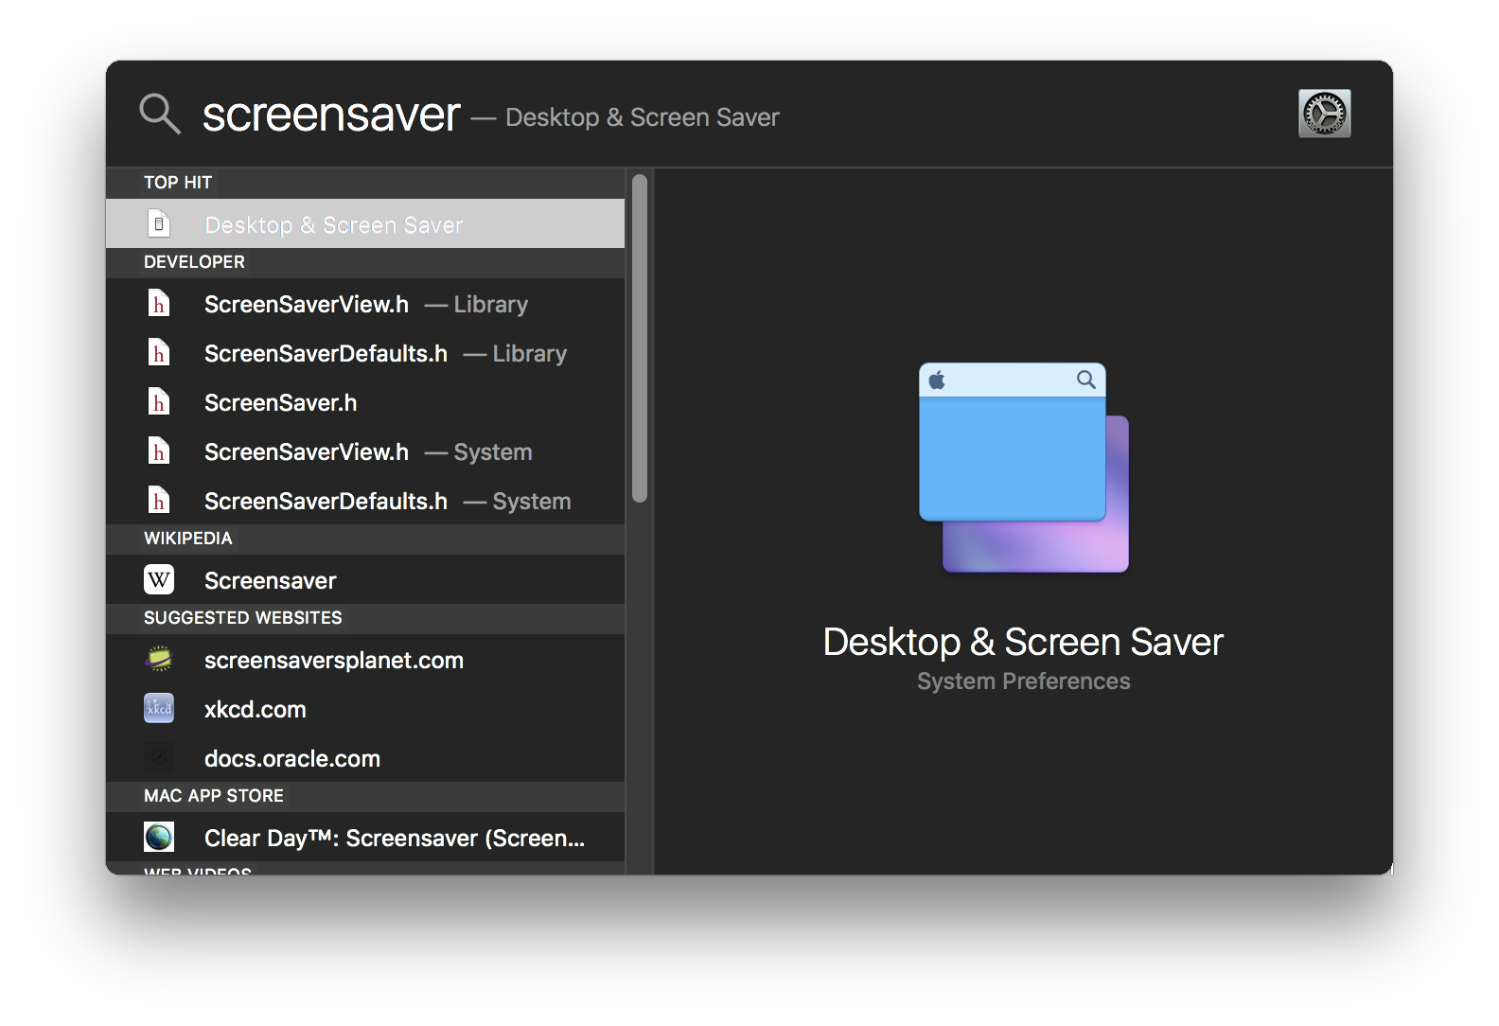The height and width of the screenshot is (1026, 1499).
Task: Open ScreenSaverDefaults.h in System
Action: (365, 501)
